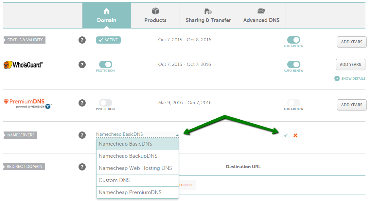Confirm nameserver change with green checkmark
This screenshot has height=201, width=371.
[286, 135]
